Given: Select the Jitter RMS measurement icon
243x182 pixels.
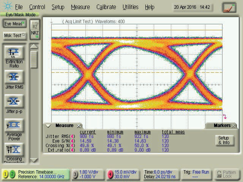Looking at the screenshot, I should [x=14, y=77].
